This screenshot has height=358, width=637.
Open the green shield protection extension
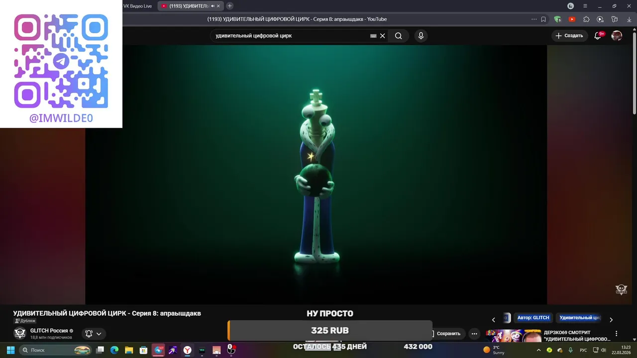pos(558,19)
